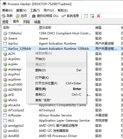Click the window icon of AJRouter
This screenshot has height=139, width=123.
click(5, 115)
